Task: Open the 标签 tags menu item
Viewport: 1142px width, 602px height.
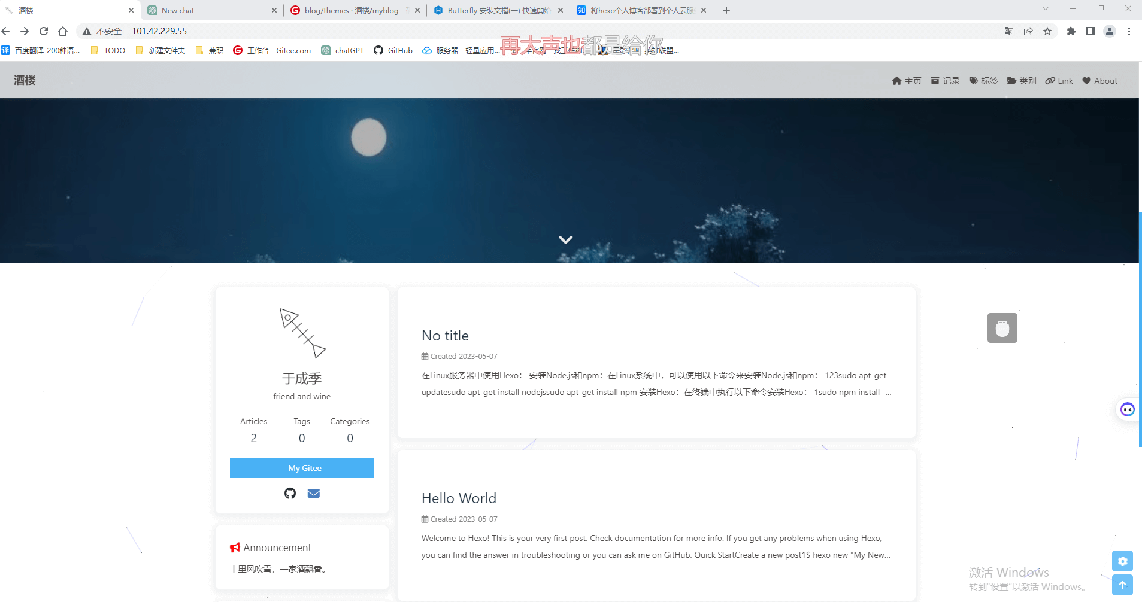Action: [x=983, y=81]
